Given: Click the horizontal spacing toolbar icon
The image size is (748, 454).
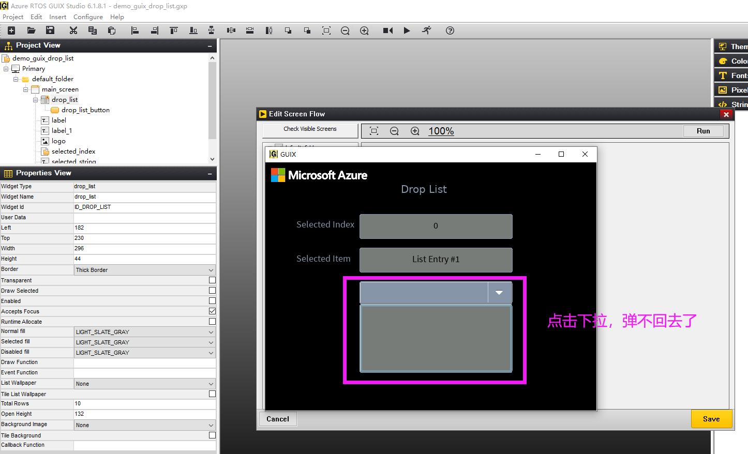Looking at the screenshot, I should [231, 31].
